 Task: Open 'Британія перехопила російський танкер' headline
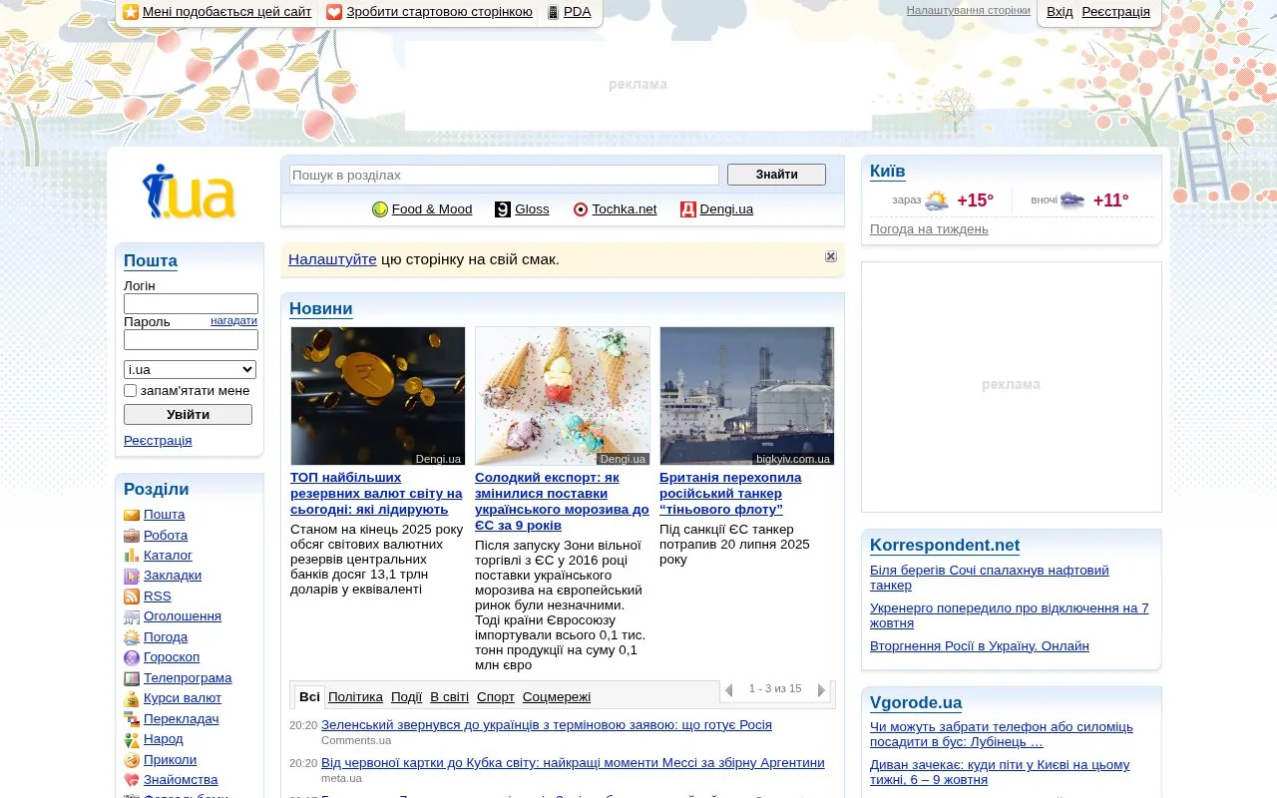[x=730, y=494]
